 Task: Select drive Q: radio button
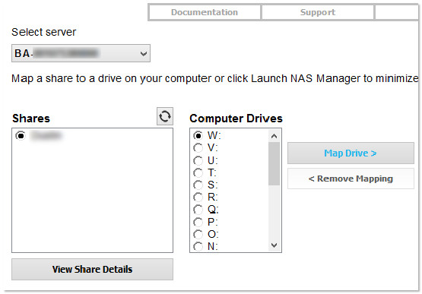[x=198, y=210]
